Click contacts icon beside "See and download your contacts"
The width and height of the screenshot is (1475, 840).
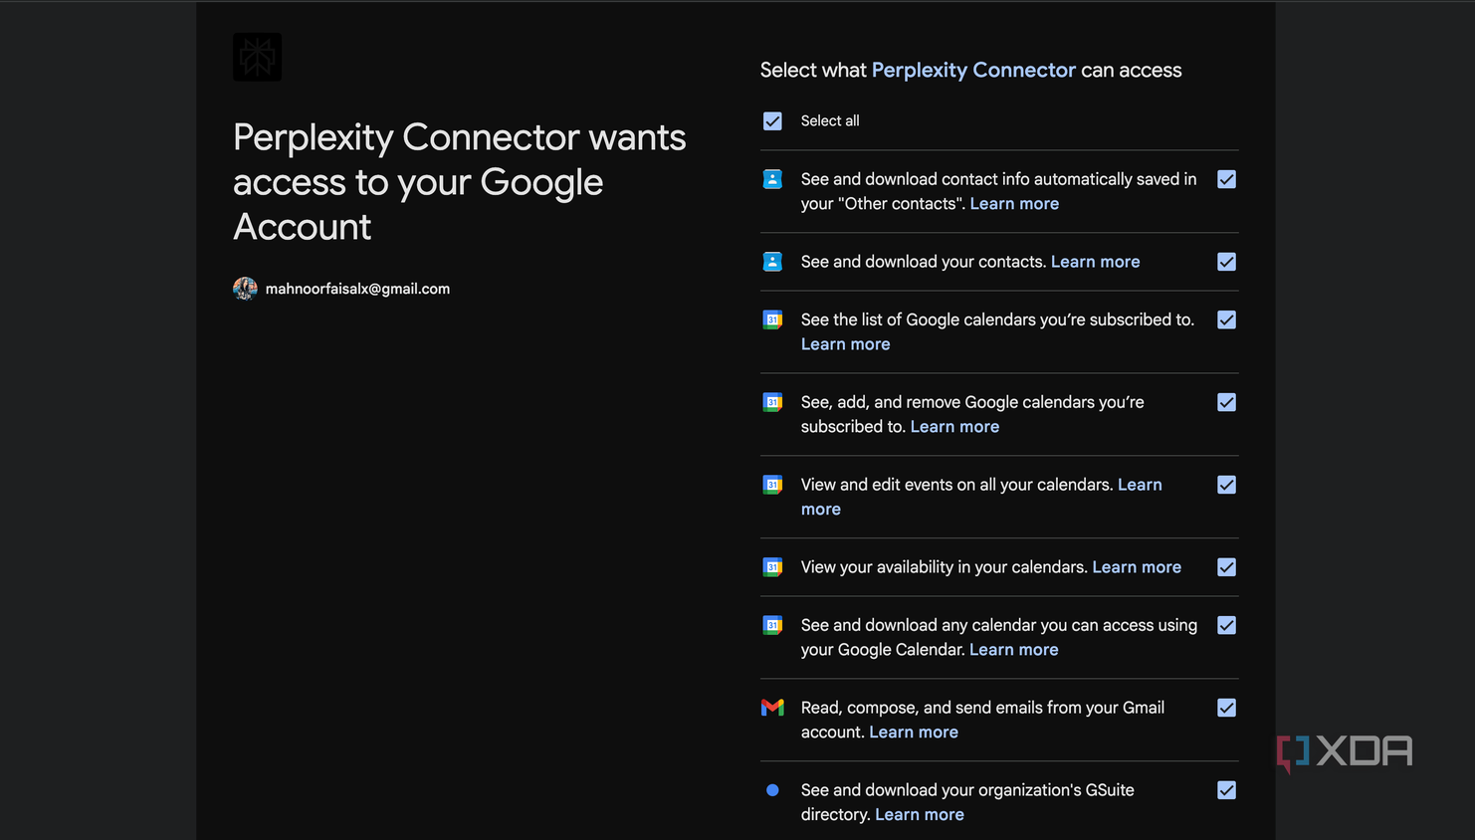click(772, 262)
